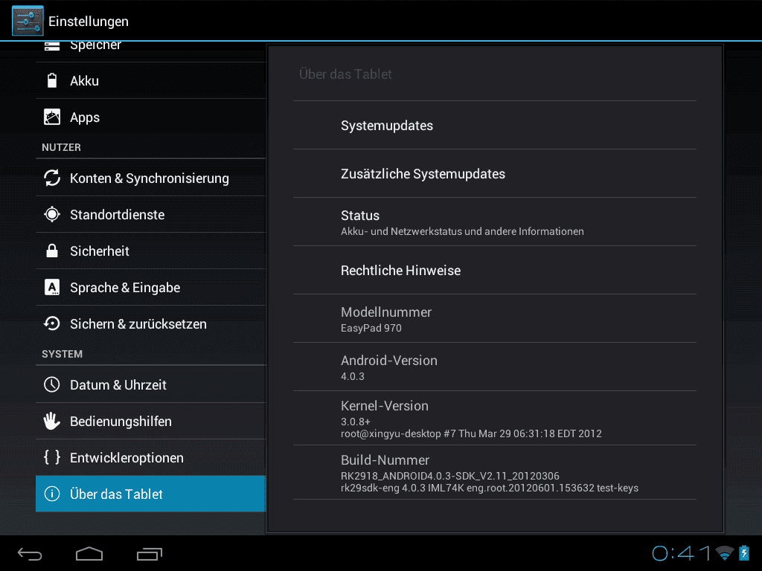Tap Build-Nummer row
This screenshot has width=762, height=571.
[495, 472]
